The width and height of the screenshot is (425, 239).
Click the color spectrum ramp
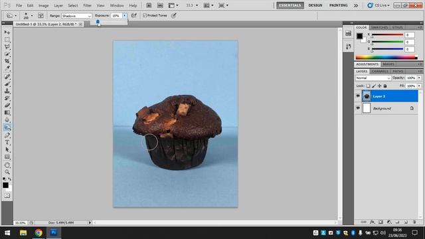(x=386, y=57)
